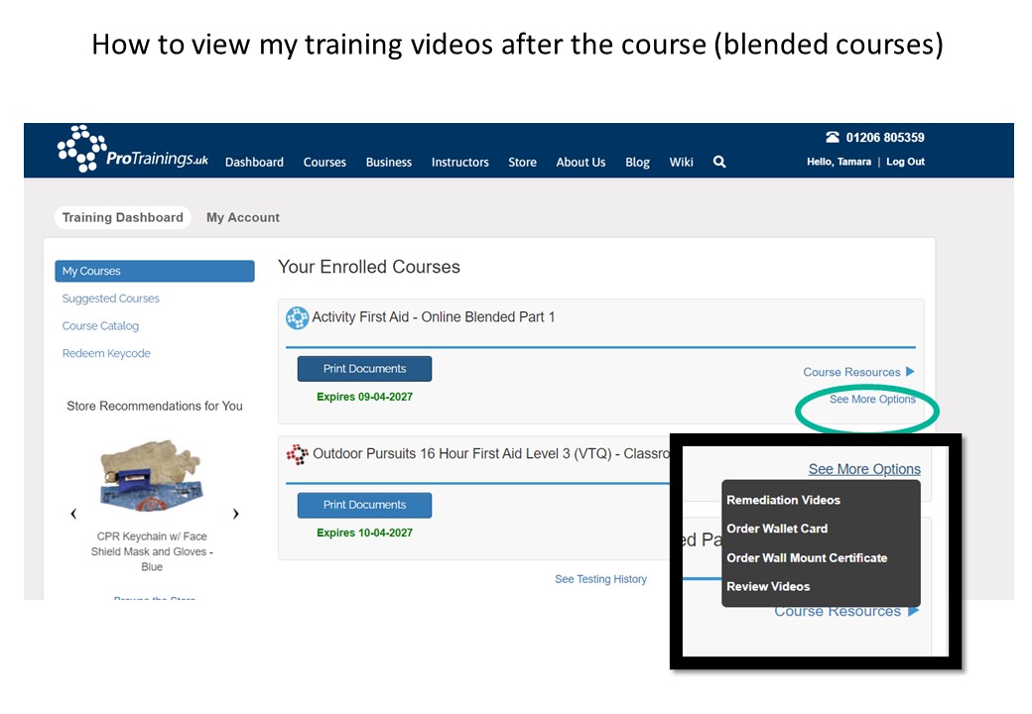Click previous arrow in store carousel

[72, 514]
